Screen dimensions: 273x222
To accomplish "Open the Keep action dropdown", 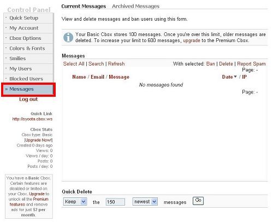I will (75, 202).
